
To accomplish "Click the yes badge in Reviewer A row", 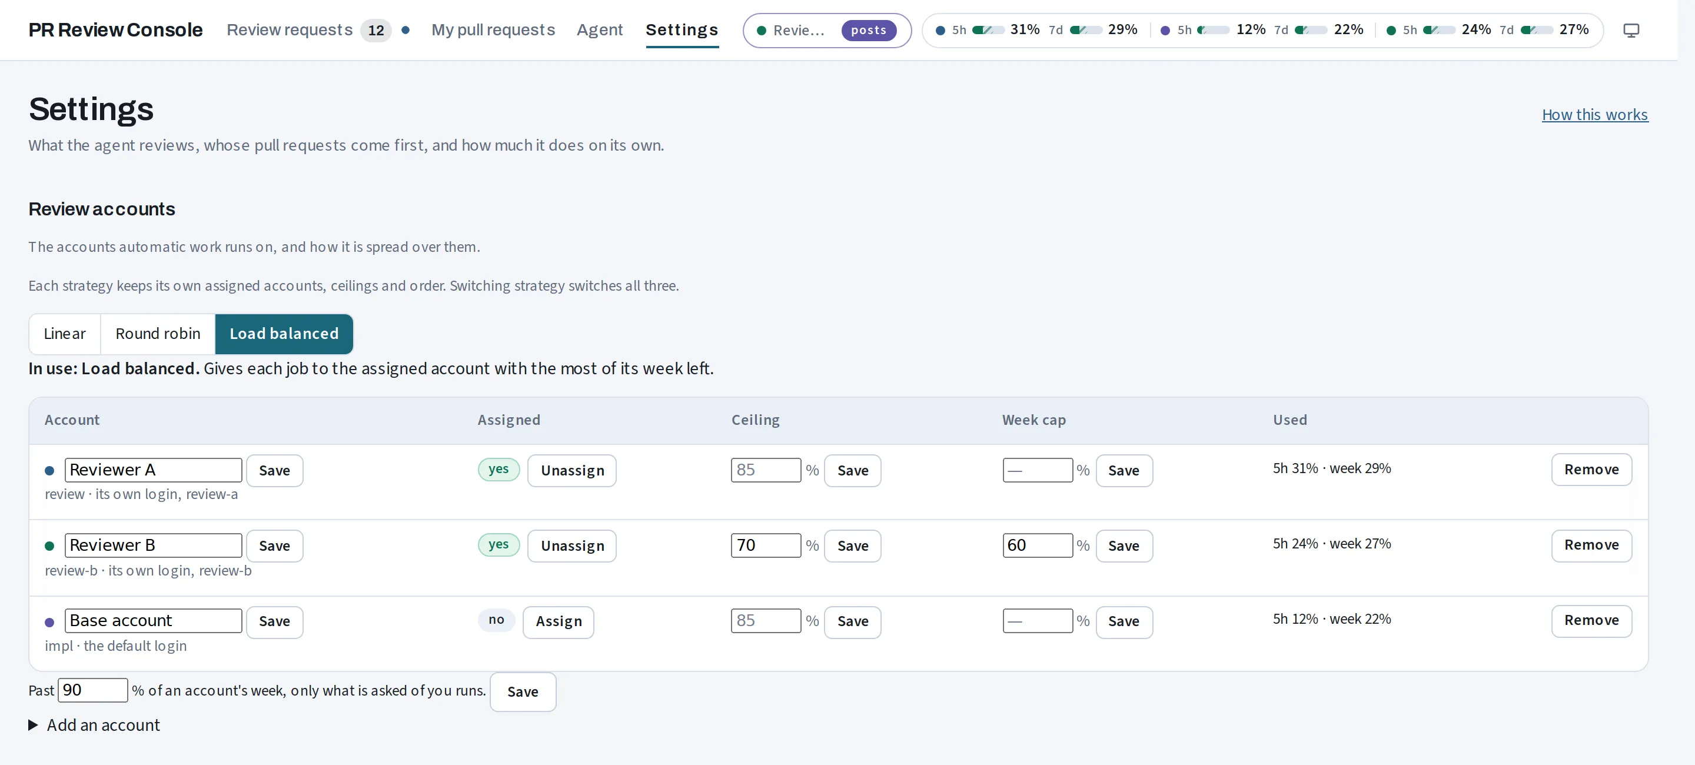I will (x=498, y=469).
